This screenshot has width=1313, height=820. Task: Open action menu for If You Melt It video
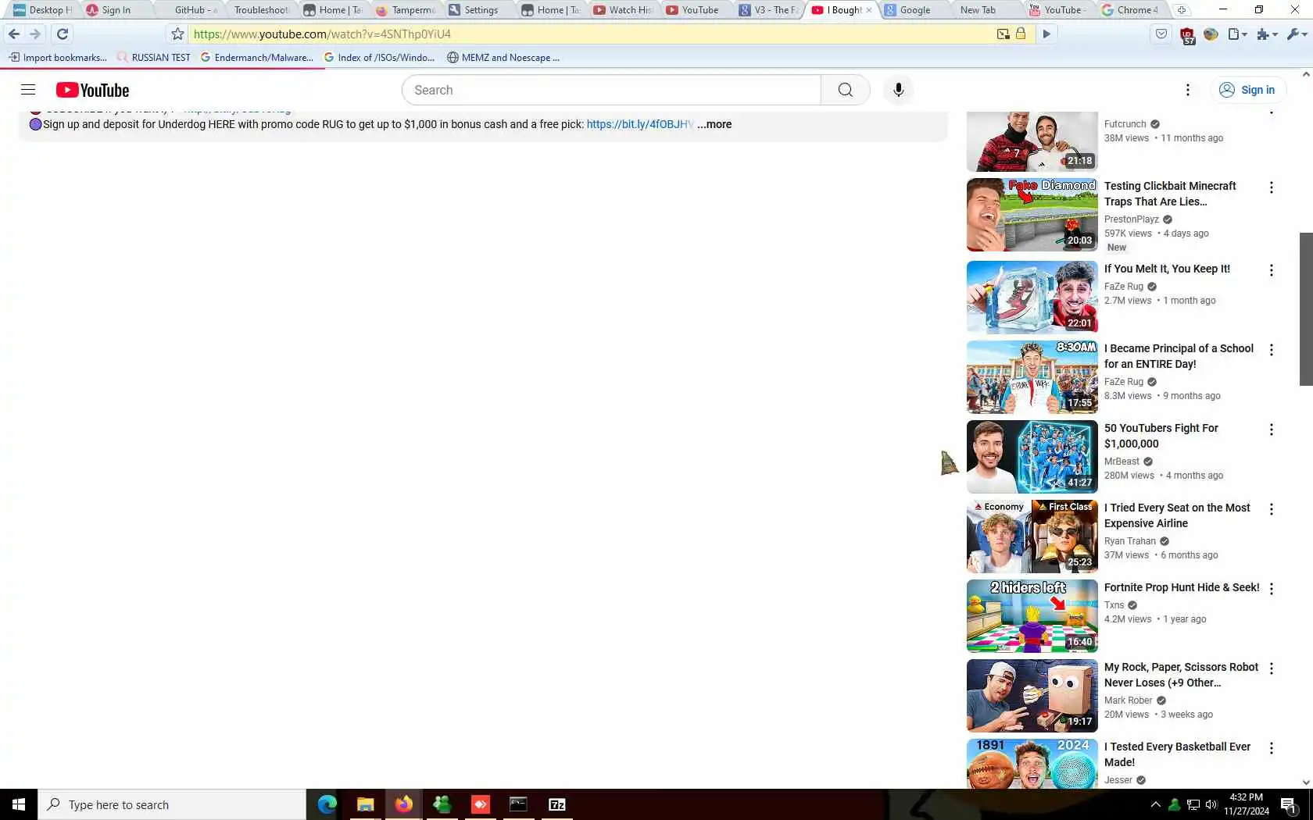coord(1272,270)
